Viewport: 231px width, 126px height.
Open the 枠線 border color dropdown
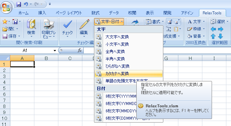click(196, 29)
